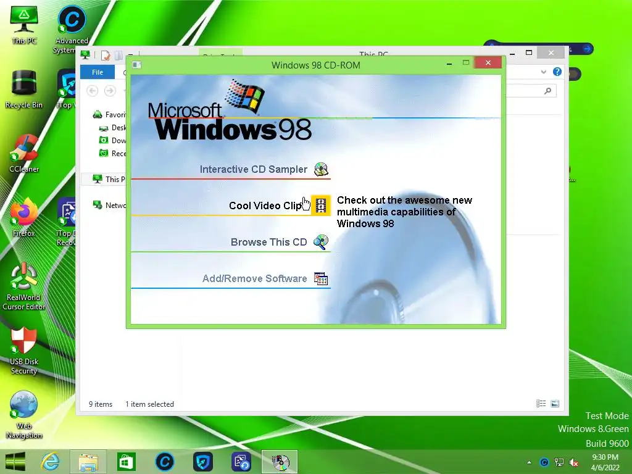Minimize the Windows 98 CD-ROM window
The image size is (632, 474).
click(449, 64)
